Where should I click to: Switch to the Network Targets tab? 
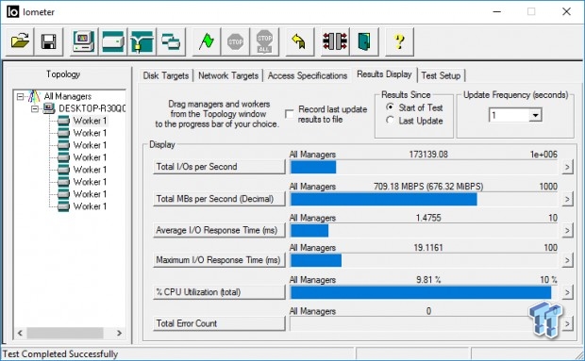click(x=228, y=75)
